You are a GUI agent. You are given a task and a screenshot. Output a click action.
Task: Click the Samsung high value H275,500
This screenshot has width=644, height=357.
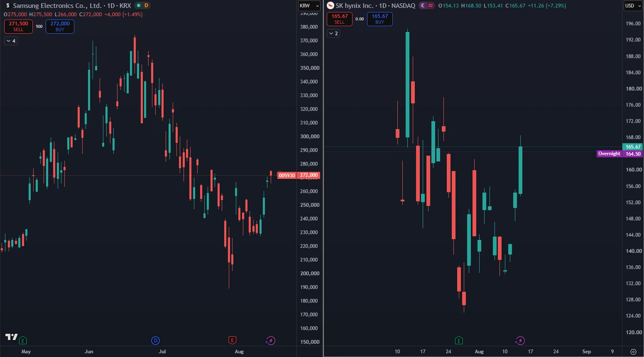point(41,15)
